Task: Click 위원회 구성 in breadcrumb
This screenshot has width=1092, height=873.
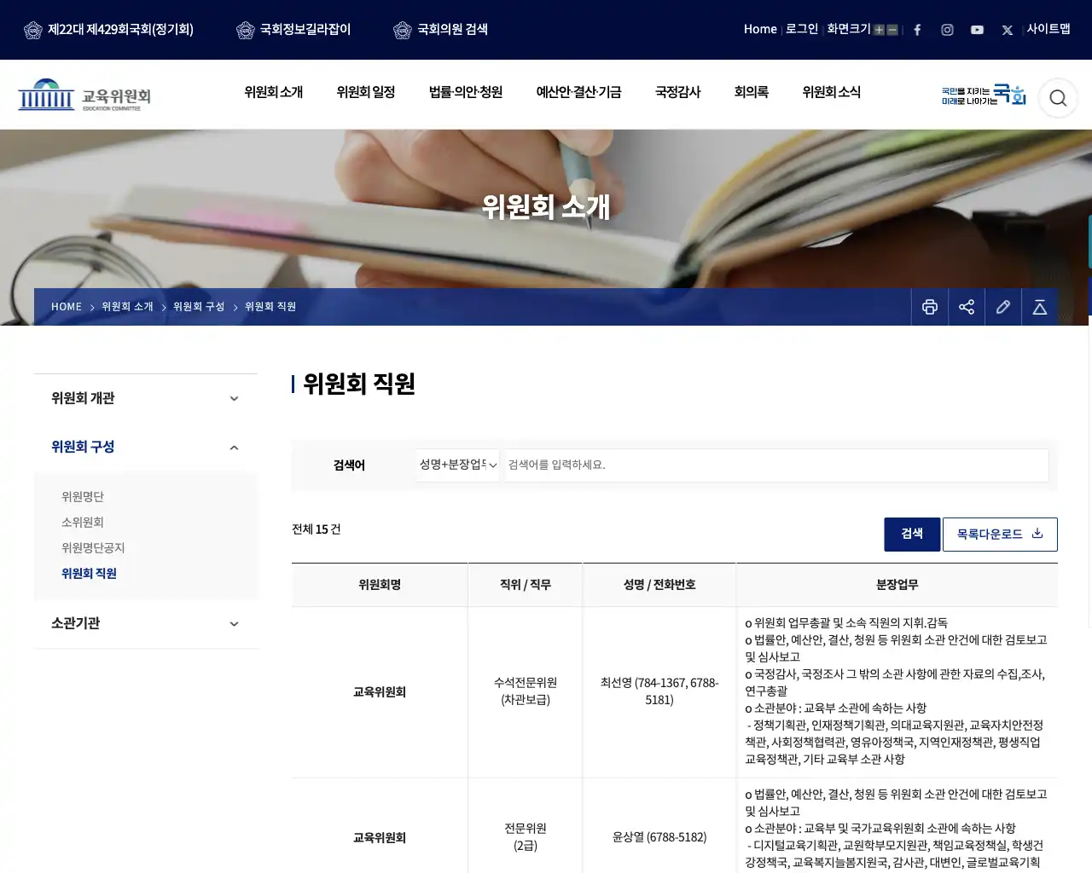Action: click(x=199, y=307)
